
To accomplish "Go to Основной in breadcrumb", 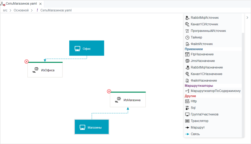I will tap(21, 10).
